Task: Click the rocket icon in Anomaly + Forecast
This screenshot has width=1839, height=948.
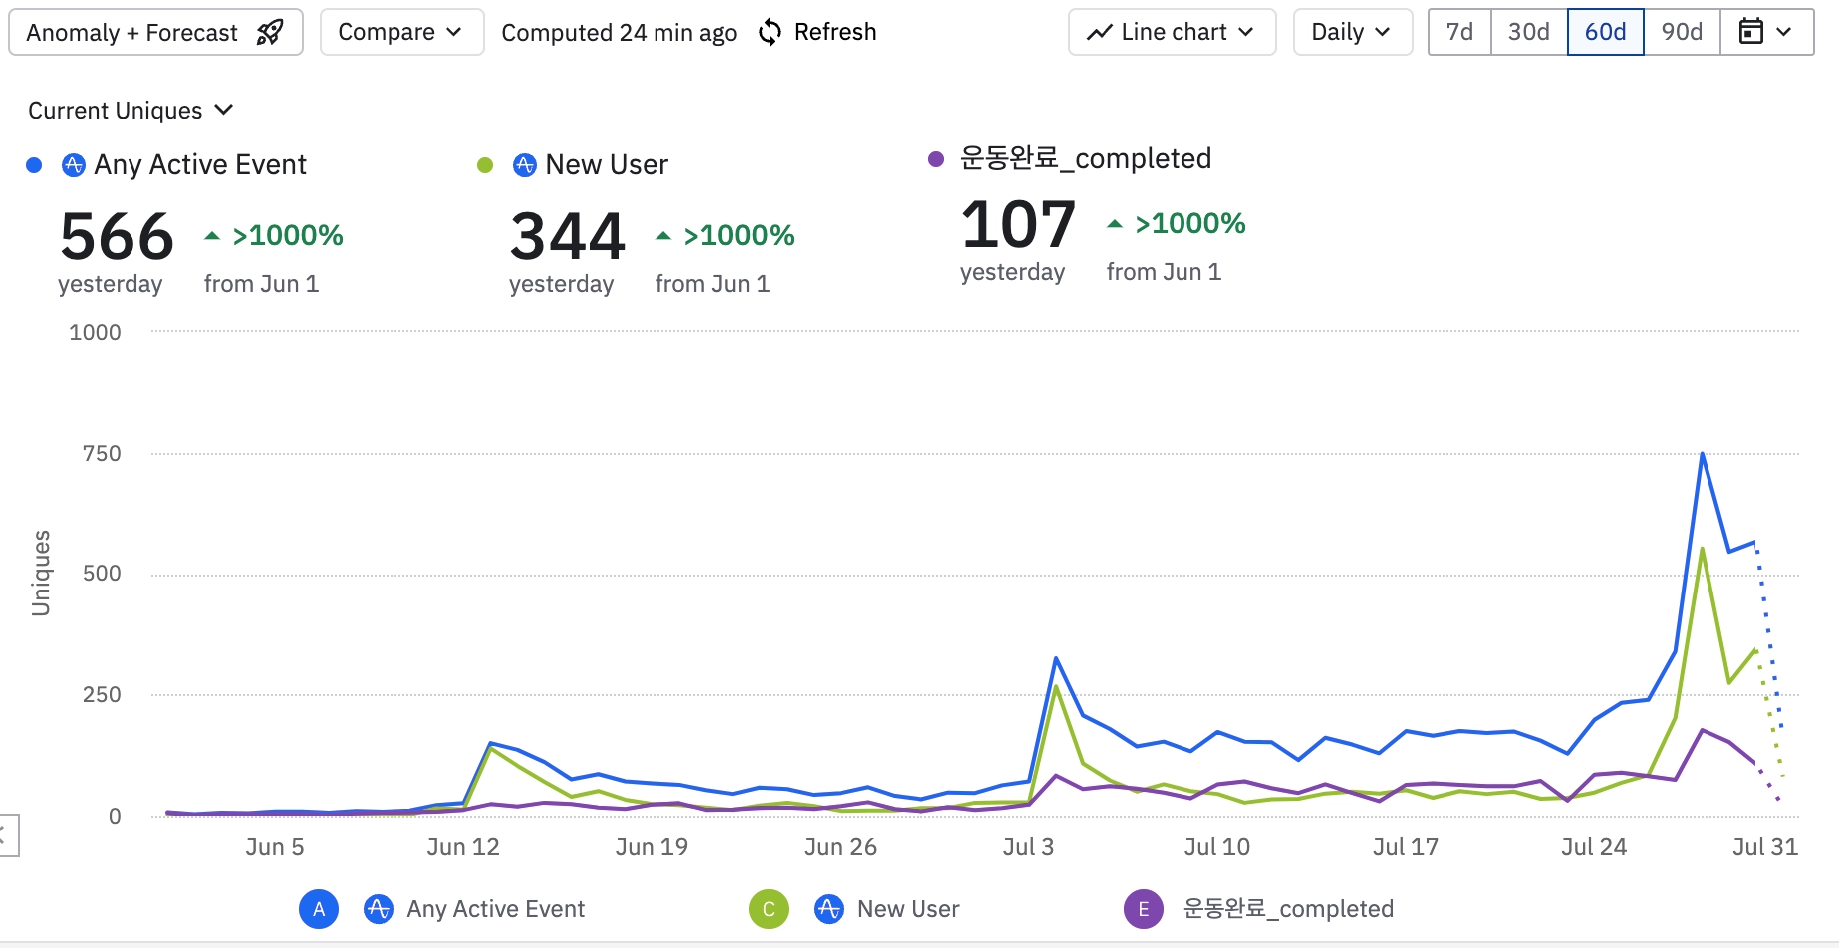Action: 269,33
